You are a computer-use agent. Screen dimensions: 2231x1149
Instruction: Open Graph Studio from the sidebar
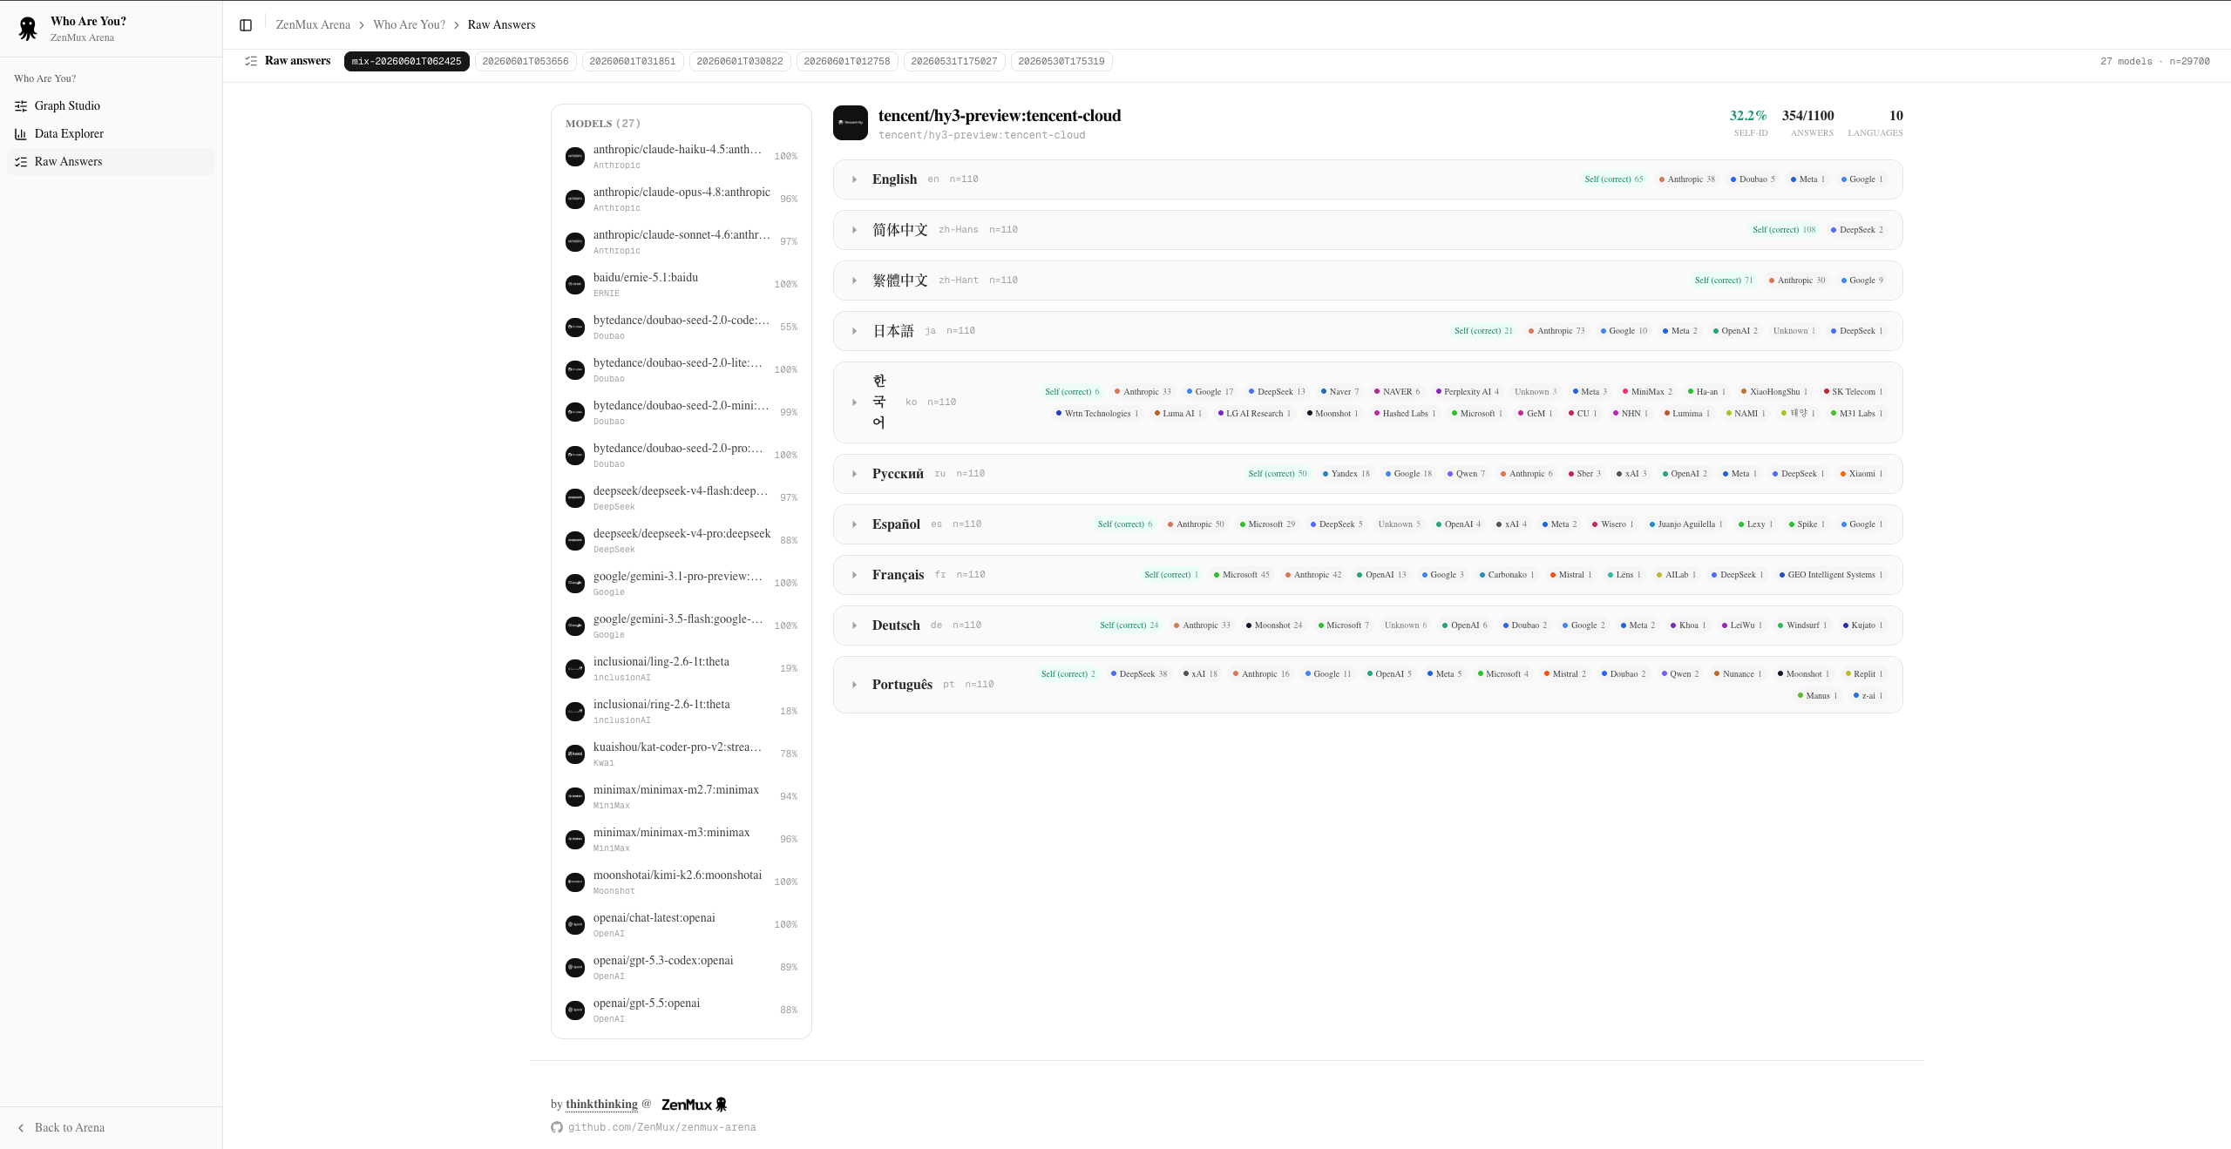111,106
